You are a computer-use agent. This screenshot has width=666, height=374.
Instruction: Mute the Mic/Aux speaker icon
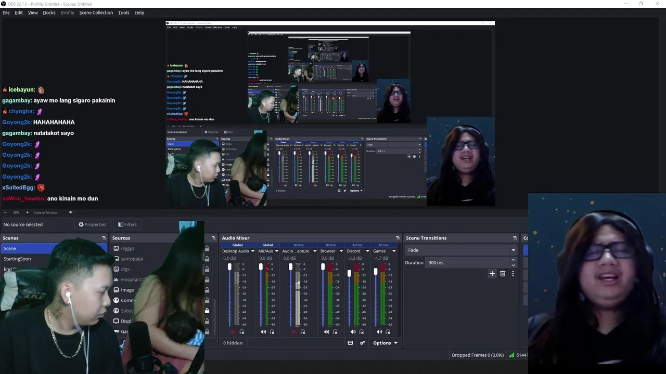[263, 332]
